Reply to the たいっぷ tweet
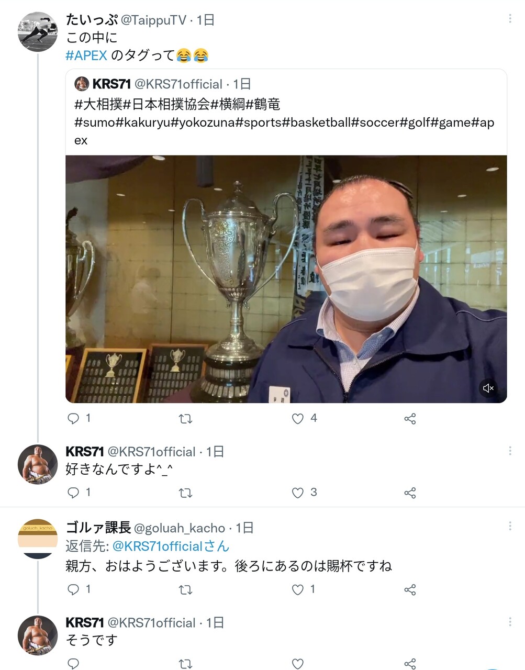This screenshot has height=670, width=525. click(x=74, y=418)
